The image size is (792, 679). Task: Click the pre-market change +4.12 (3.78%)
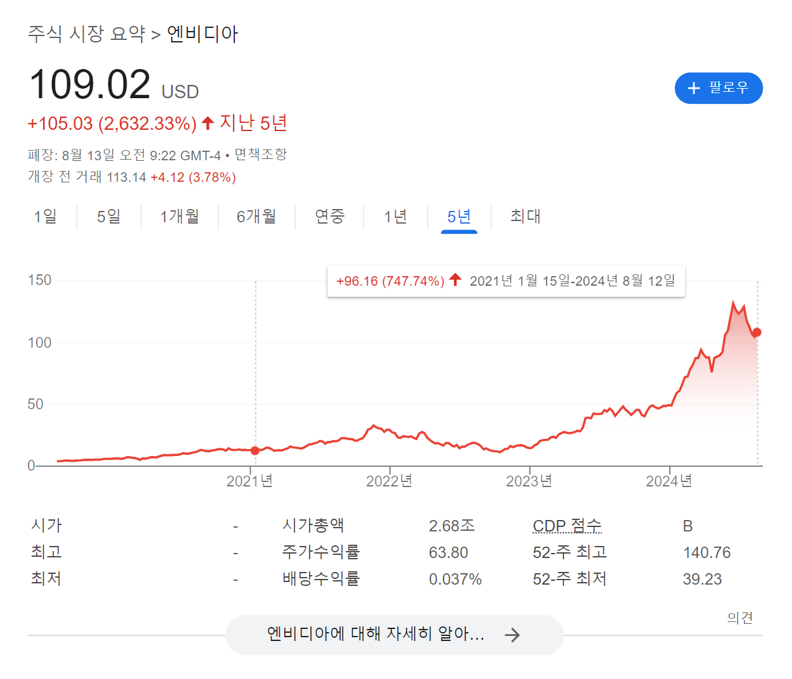(x=193, y=177)
